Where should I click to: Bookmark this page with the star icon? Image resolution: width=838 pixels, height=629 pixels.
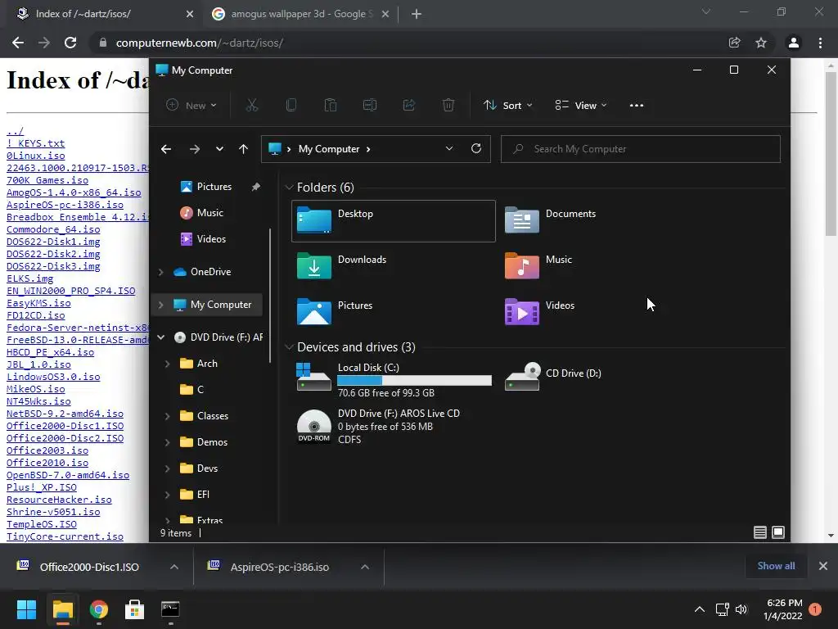(761, 43)
